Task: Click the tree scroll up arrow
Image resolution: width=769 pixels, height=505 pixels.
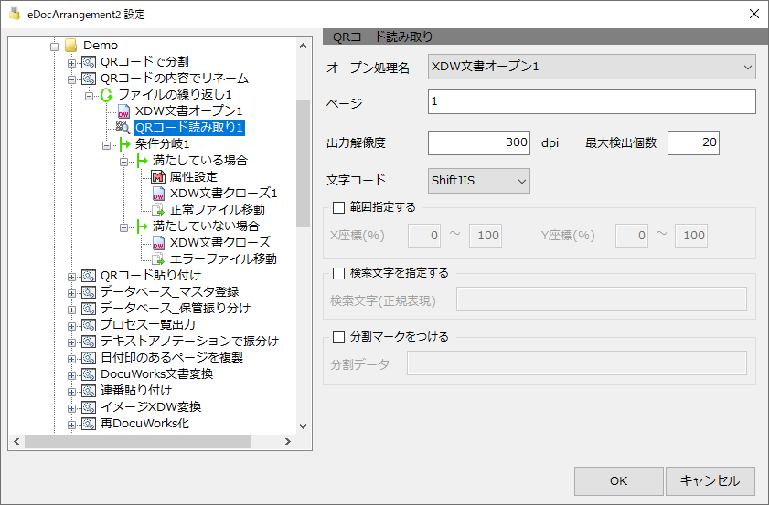Action: (x=303, y=46)
